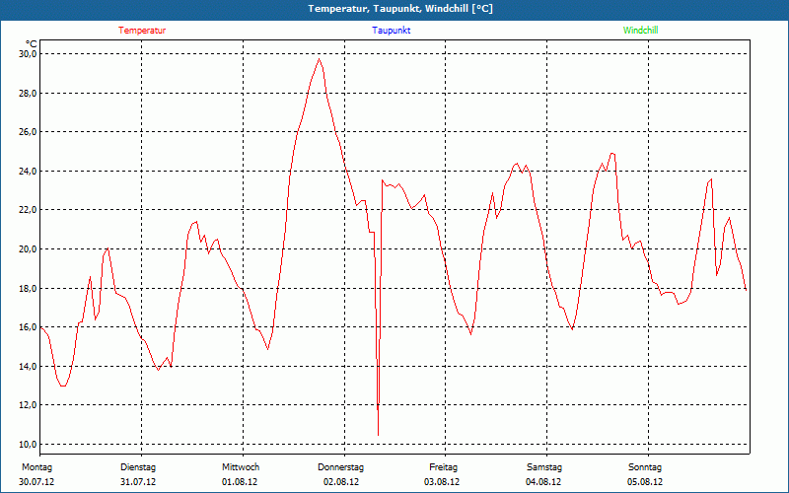The height and width of the screenshot is (493, 789).
Task: Click the chart title Temperatur, Taupunkt, Windchill
Action: pos(400,9)
